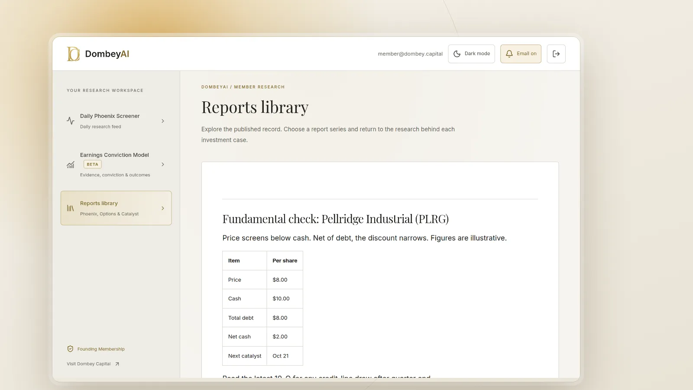693x390 pixels.
Task: Click the Net cash value $2.00
Action: pos(280,337)
